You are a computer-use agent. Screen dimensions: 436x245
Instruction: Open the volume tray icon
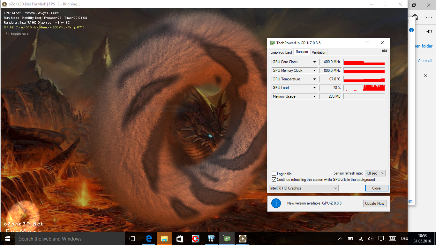tap(371, 239)
